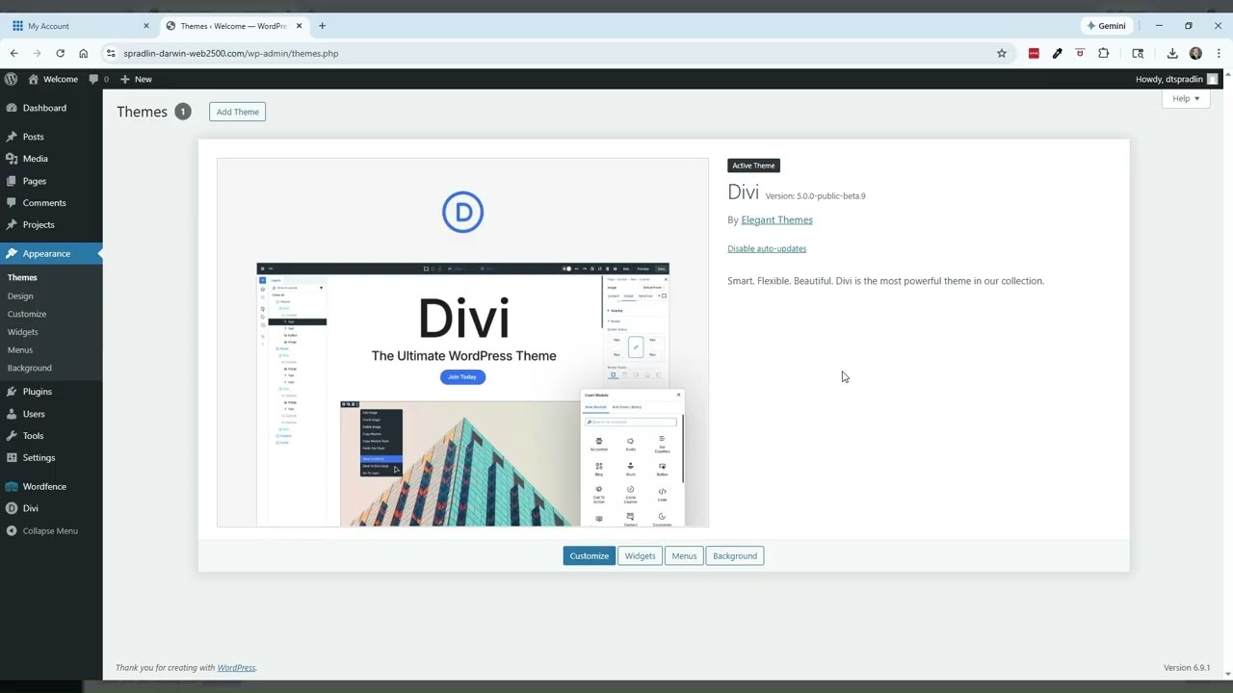Open the Elegant Themes author link
This screenshot has height=693, width=1233.
tap(776, 220)
